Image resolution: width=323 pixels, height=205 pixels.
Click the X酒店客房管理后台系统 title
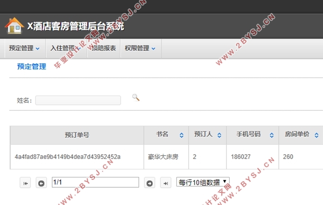(x=76, y=26)
